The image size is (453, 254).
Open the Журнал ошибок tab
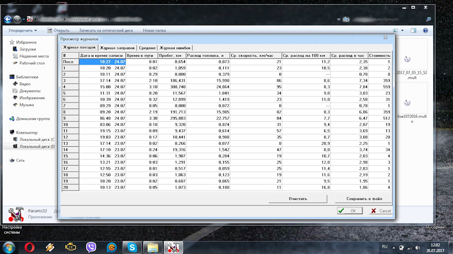point(175,48)
